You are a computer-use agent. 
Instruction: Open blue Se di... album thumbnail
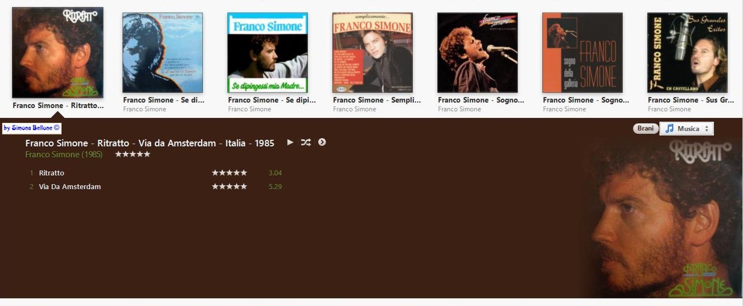click(x=163, y=53)
